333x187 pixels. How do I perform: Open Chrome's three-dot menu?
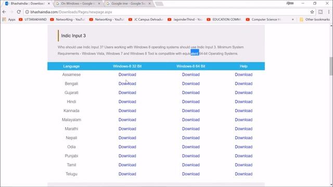328,12
